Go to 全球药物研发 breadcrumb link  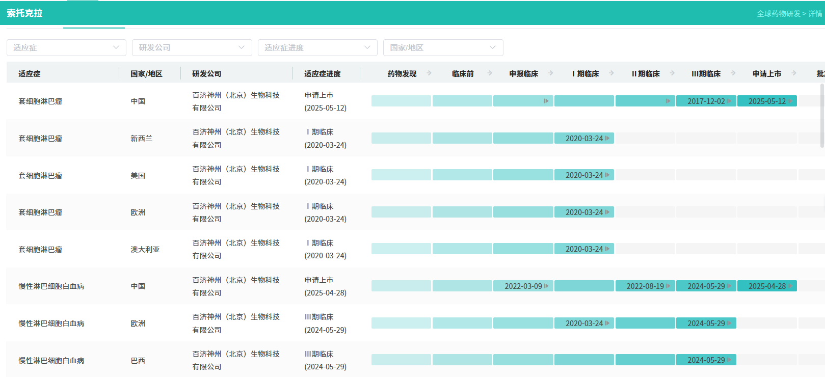778,14
